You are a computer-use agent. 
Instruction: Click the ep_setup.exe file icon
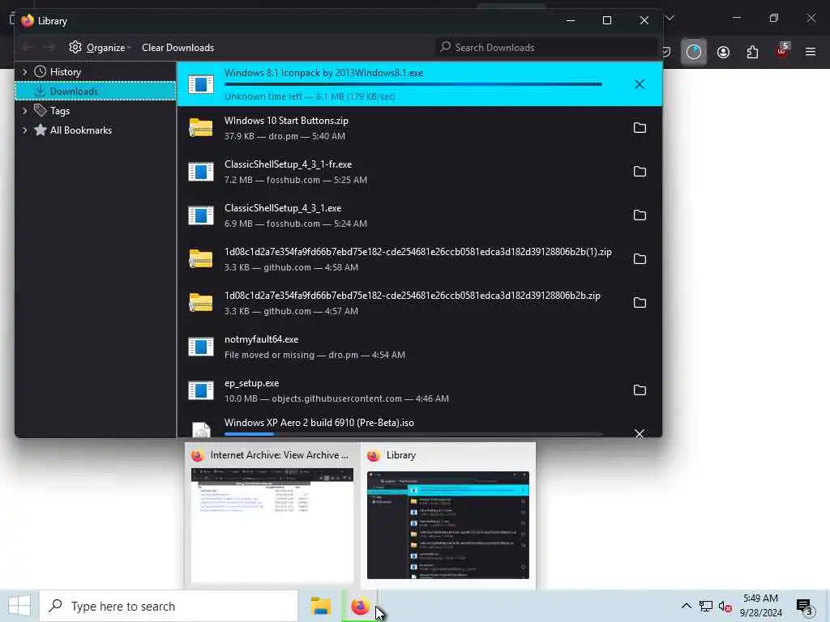pos(201,390)
